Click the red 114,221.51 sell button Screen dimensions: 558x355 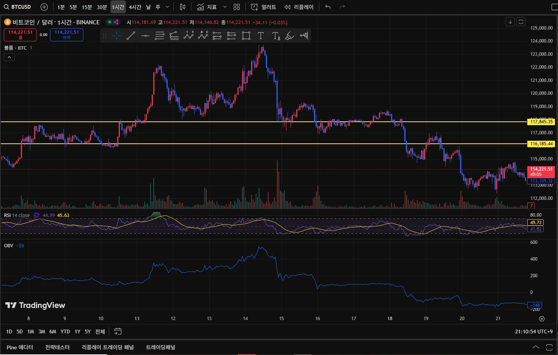(20, 35)
